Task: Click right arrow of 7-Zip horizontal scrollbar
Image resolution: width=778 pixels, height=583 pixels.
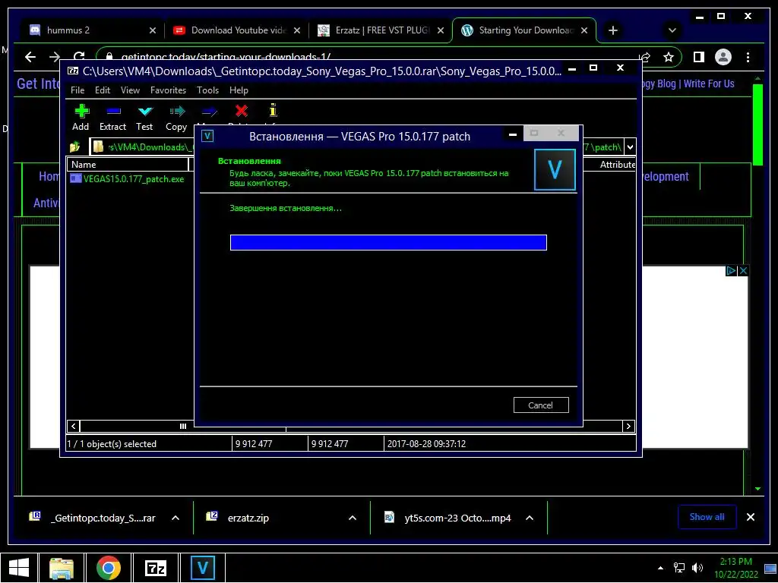Action: click(628, 426)
